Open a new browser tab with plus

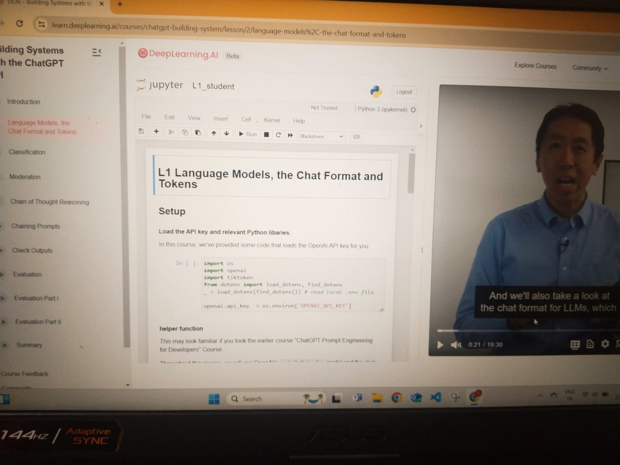120,4
